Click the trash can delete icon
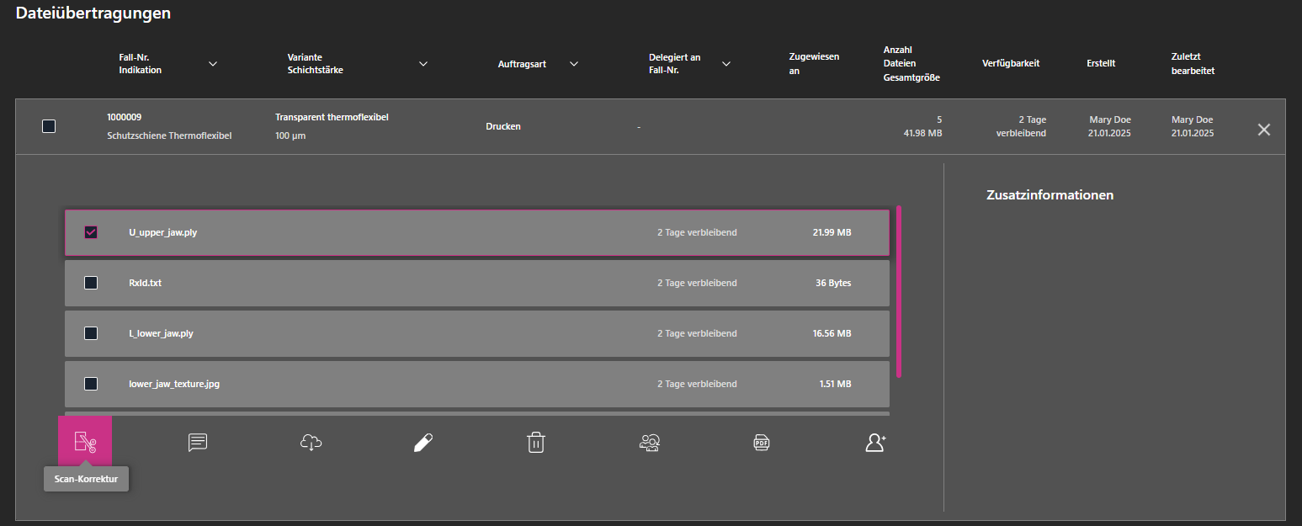 [x=536, y=443]
